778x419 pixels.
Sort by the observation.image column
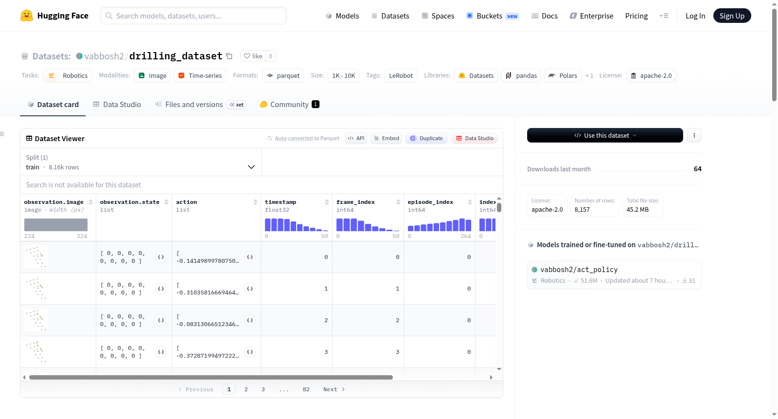(x=90, y=202)
